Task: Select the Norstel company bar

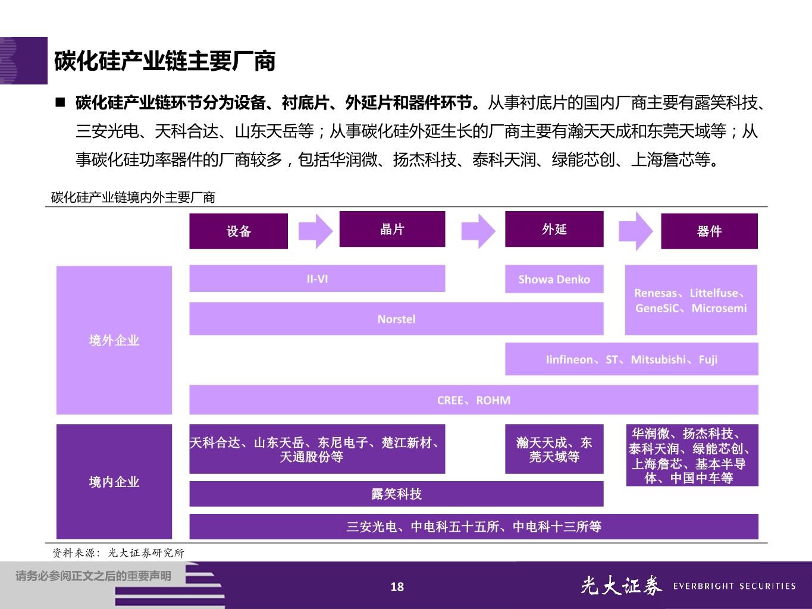Action: [x=396, y=319]
